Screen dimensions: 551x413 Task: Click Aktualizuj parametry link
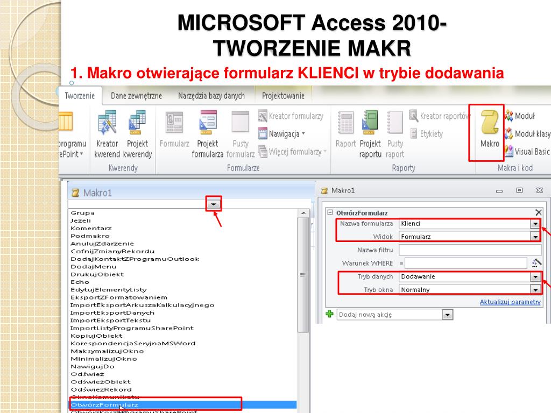tap(510, 302)
